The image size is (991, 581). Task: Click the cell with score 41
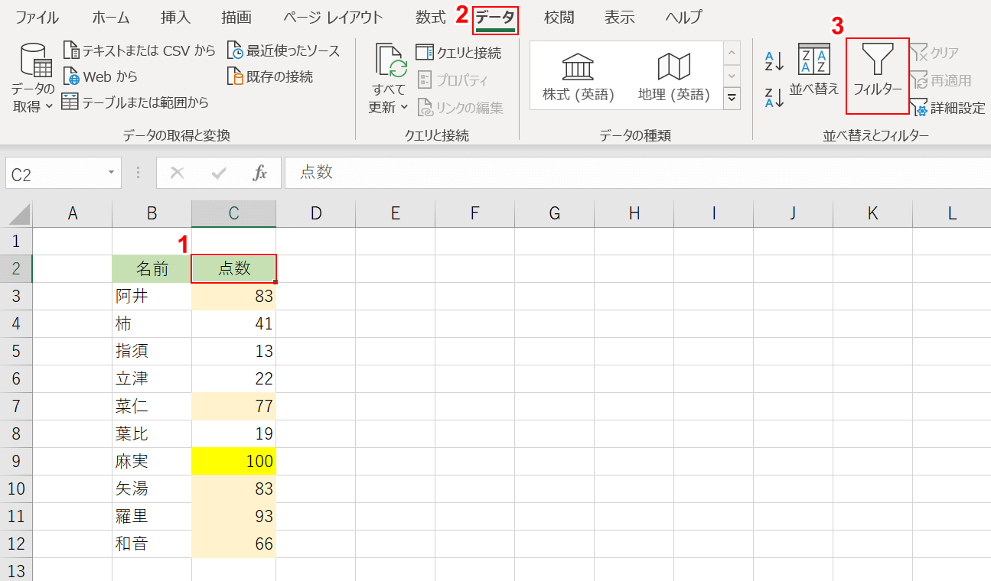(234, 324)
